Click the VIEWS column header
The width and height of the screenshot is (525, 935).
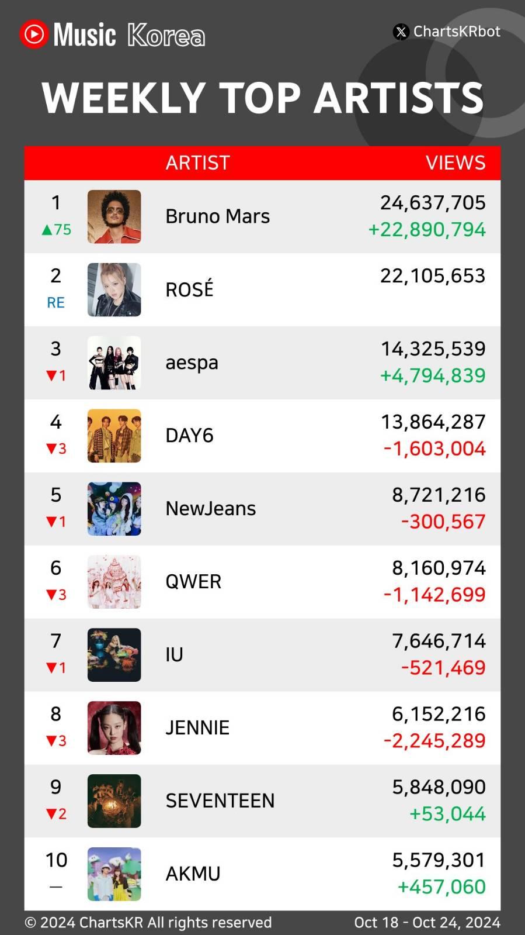(x=456, y=163)
